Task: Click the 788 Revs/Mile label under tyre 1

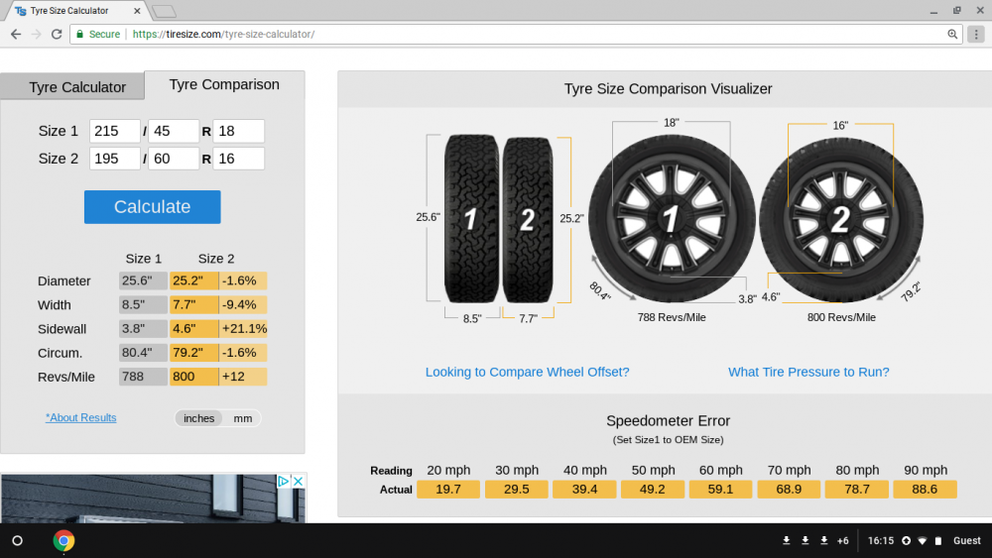Action: [x=672, y=317]
